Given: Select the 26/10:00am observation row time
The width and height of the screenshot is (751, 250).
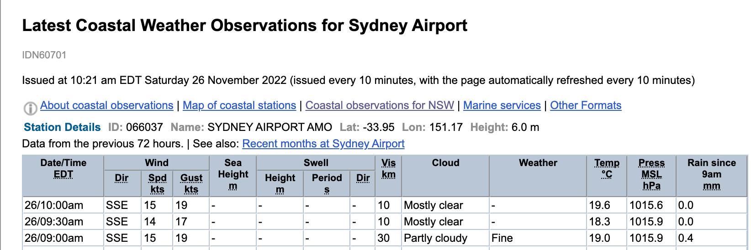Looking at the screenshot, I should (54, 205).
